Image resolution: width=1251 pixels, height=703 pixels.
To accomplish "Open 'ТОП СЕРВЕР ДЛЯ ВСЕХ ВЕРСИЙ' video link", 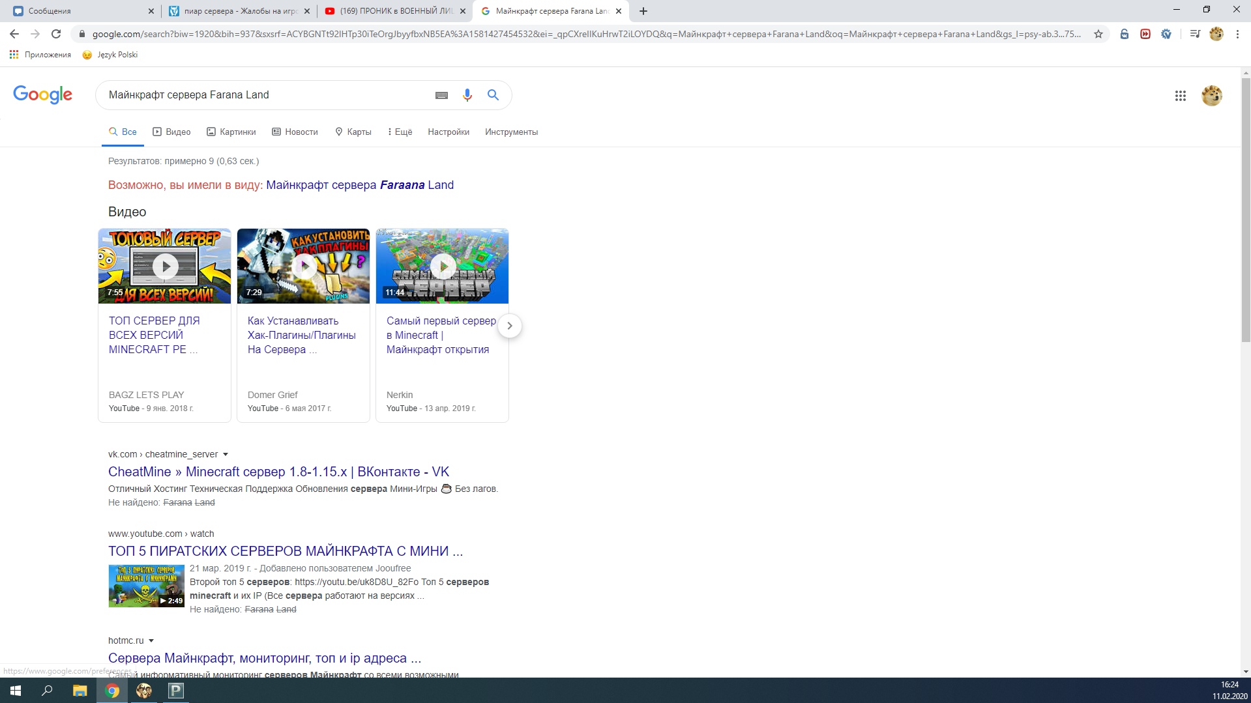I will click(155, 335).
